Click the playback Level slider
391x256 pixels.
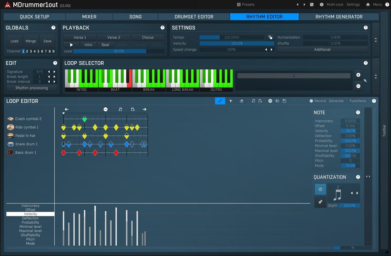119,51
